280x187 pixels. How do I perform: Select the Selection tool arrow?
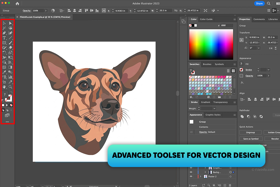coord(4,23)
